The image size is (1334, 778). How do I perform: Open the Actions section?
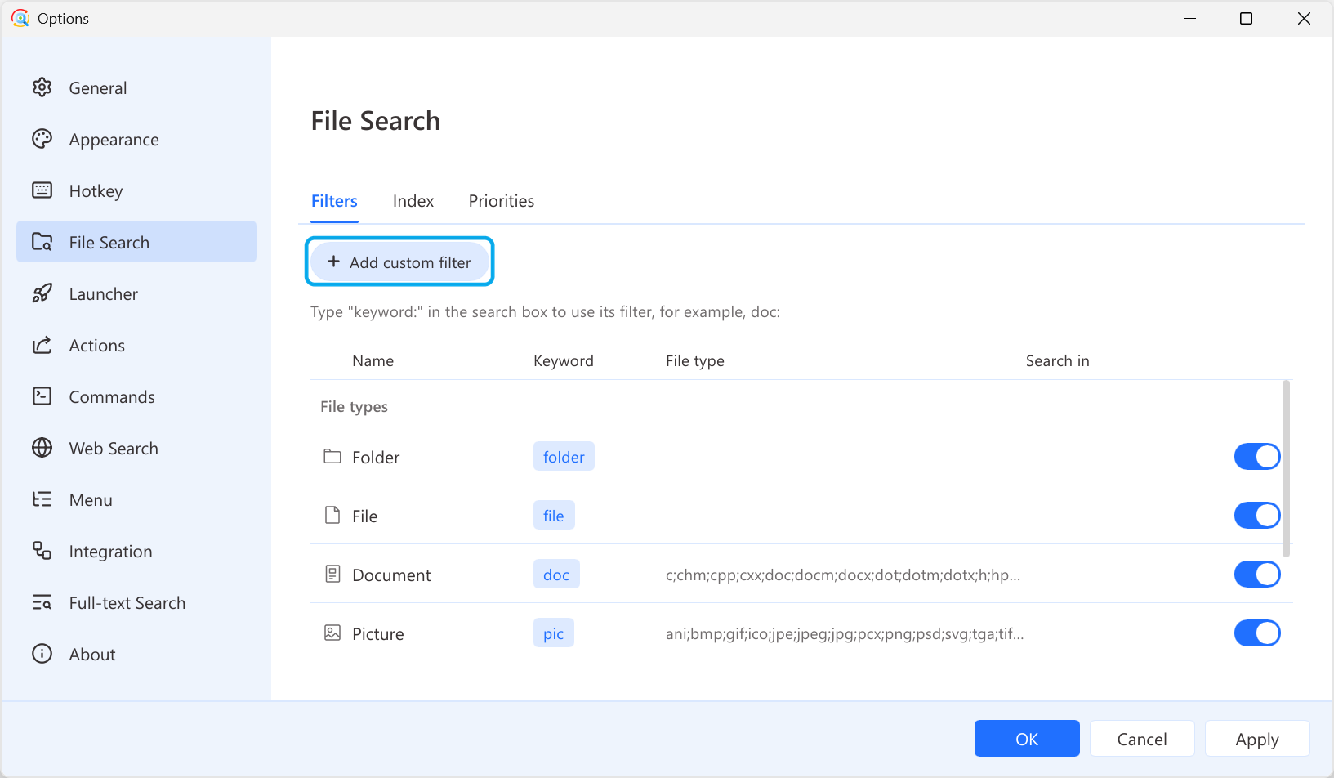pyautogui.click(x=136, y=345)
